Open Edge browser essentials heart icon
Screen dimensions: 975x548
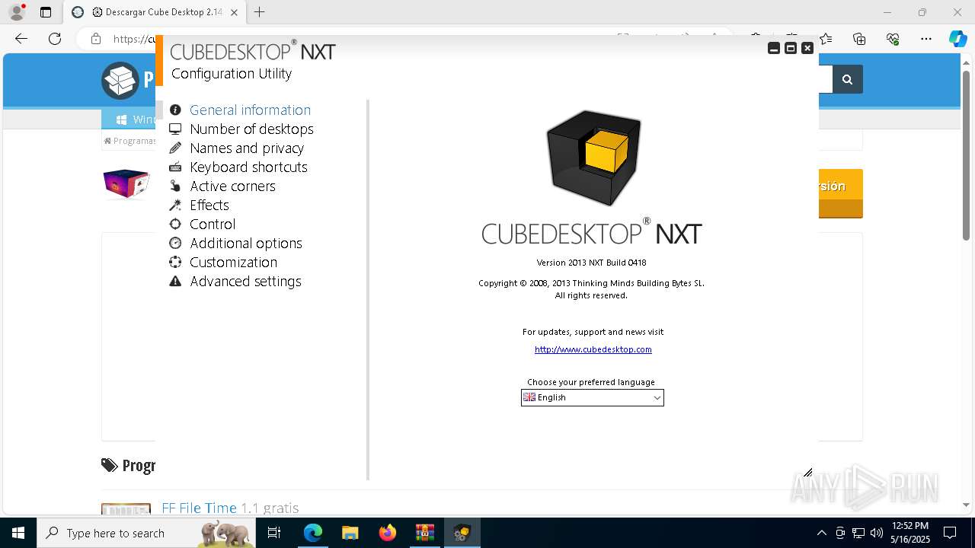893,39
